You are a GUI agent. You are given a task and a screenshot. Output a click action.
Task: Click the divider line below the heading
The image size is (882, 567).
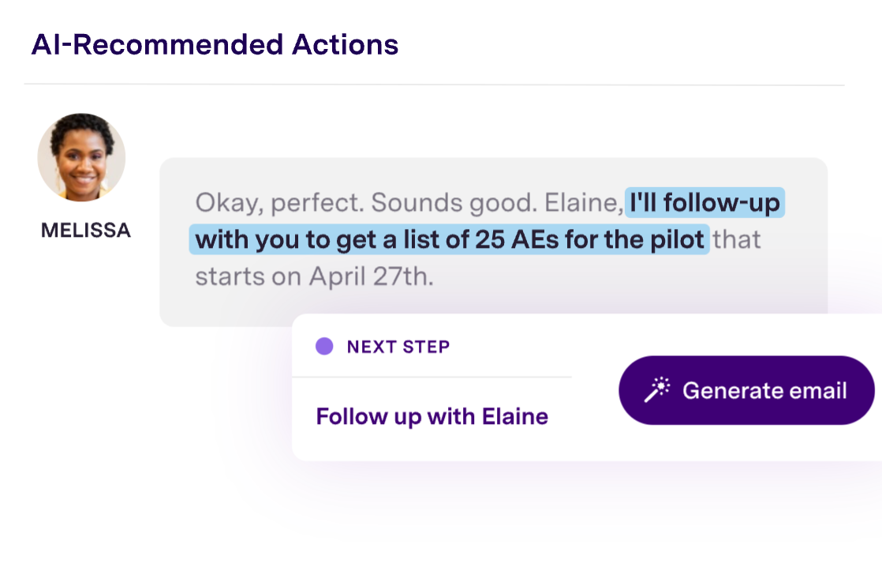pyautogui.click(x=434, y=84)
